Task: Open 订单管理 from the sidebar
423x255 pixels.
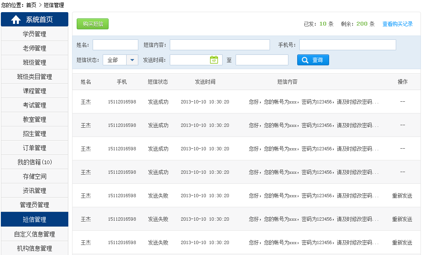Action: (x=34, y=148)
